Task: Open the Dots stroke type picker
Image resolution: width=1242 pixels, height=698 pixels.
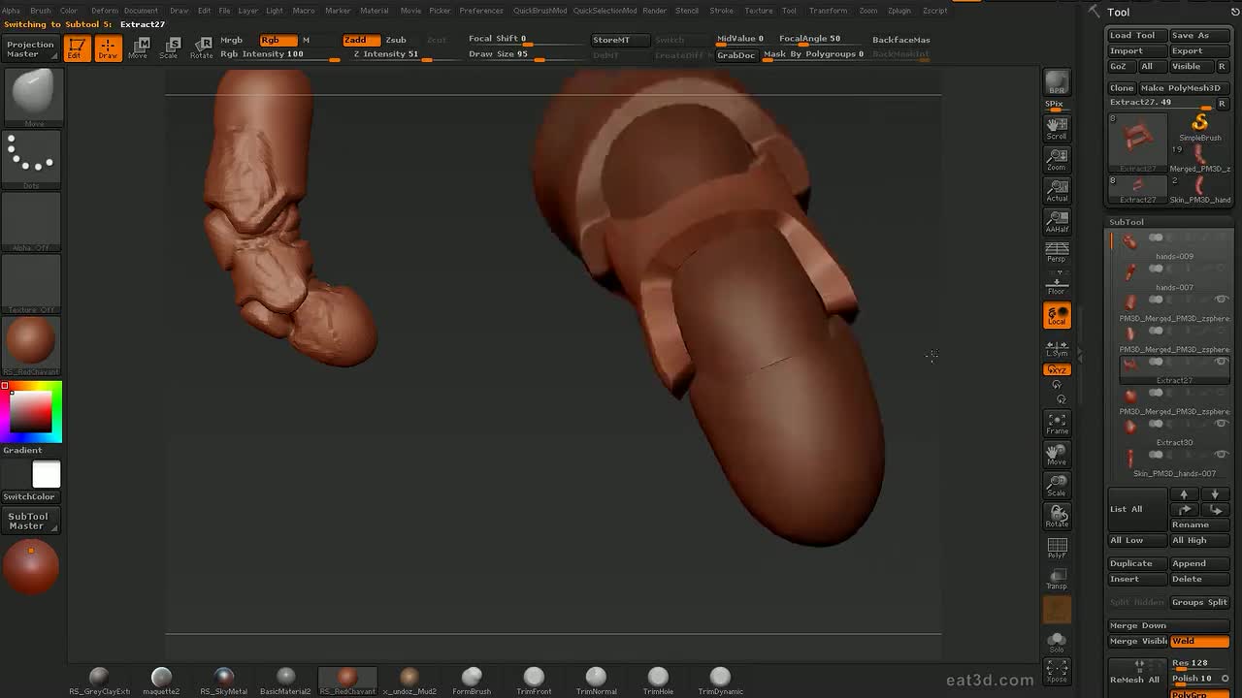Action: 32,159
